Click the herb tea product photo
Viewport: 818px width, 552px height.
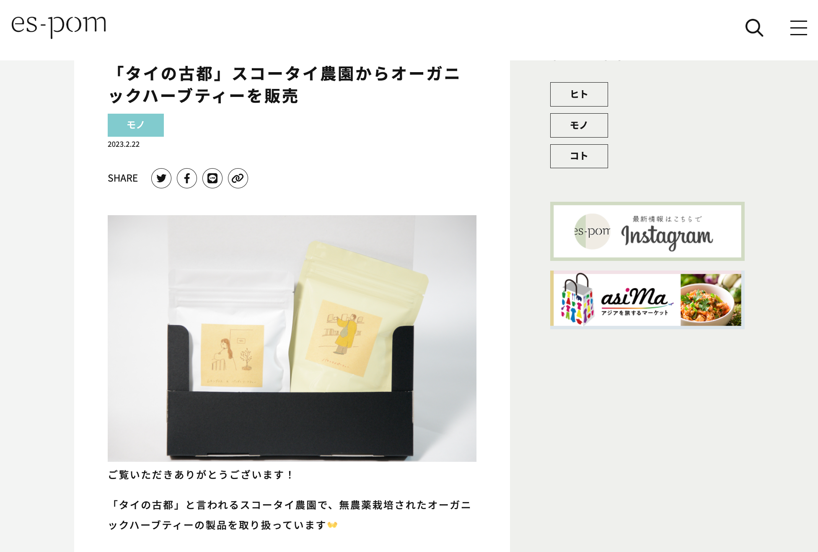point(292,338)
